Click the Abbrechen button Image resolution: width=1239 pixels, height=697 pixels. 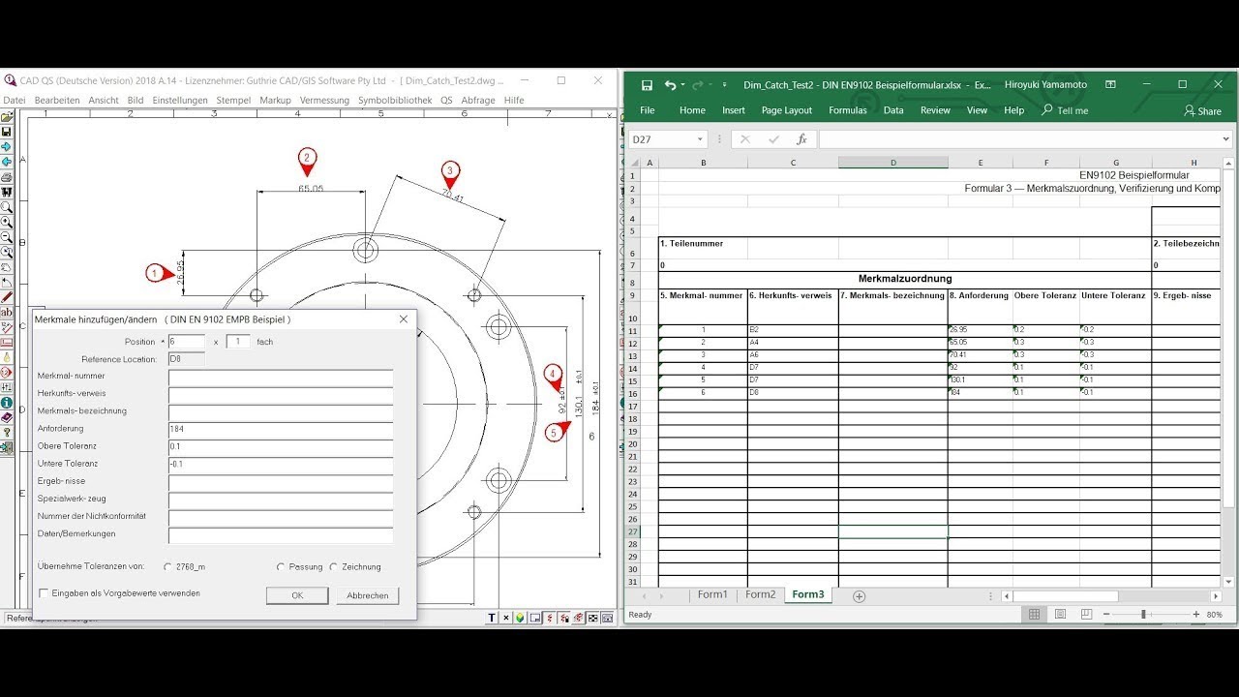(367, 595)
